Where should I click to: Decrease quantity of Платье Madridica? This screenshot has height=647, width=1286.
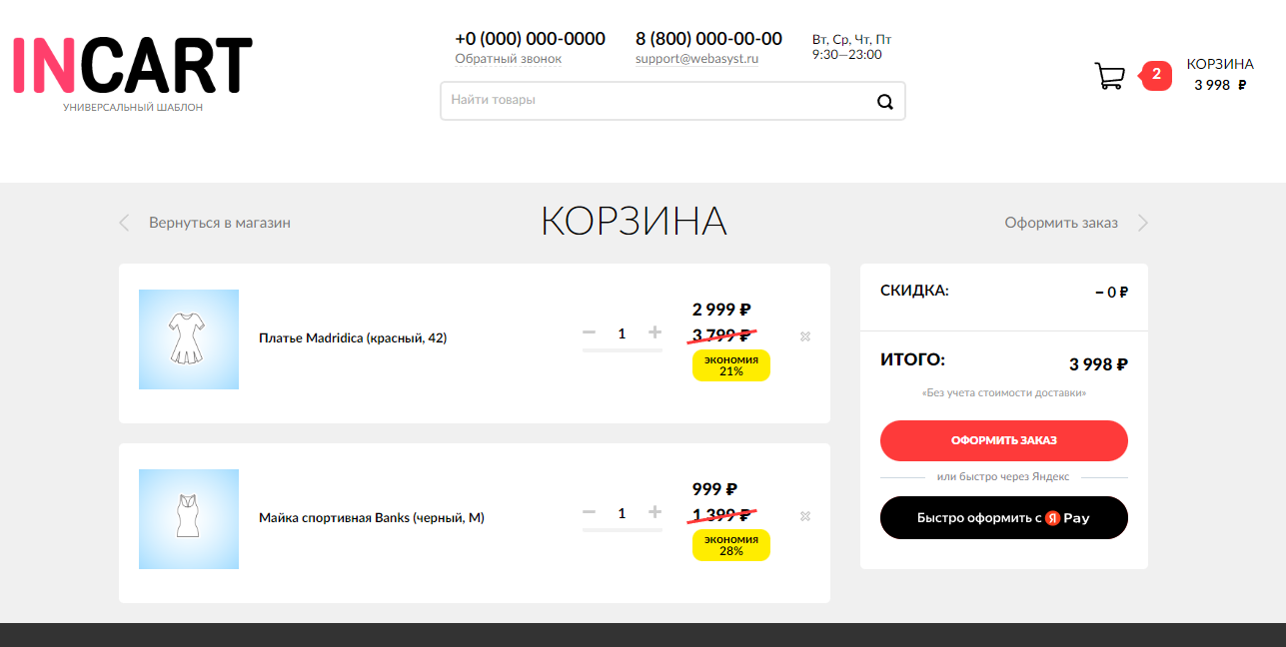tap(590, 332)
